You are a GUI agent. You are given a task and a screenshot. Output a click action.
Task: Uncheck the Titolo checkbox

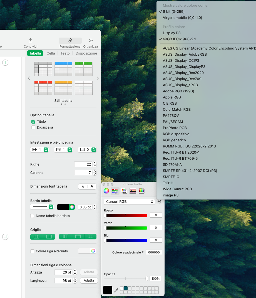33,122
